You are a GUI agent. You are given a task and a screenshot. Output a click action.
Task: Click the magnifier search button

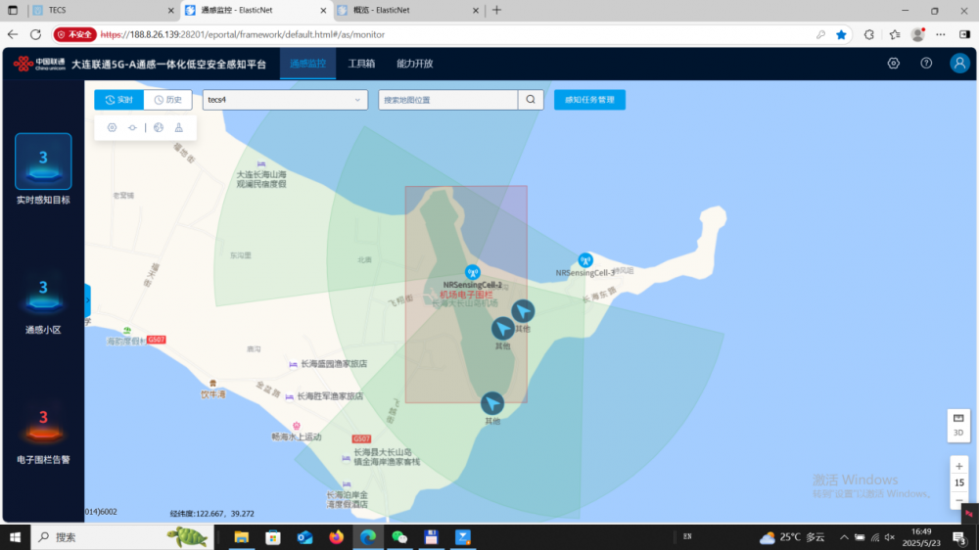[531, 100]
